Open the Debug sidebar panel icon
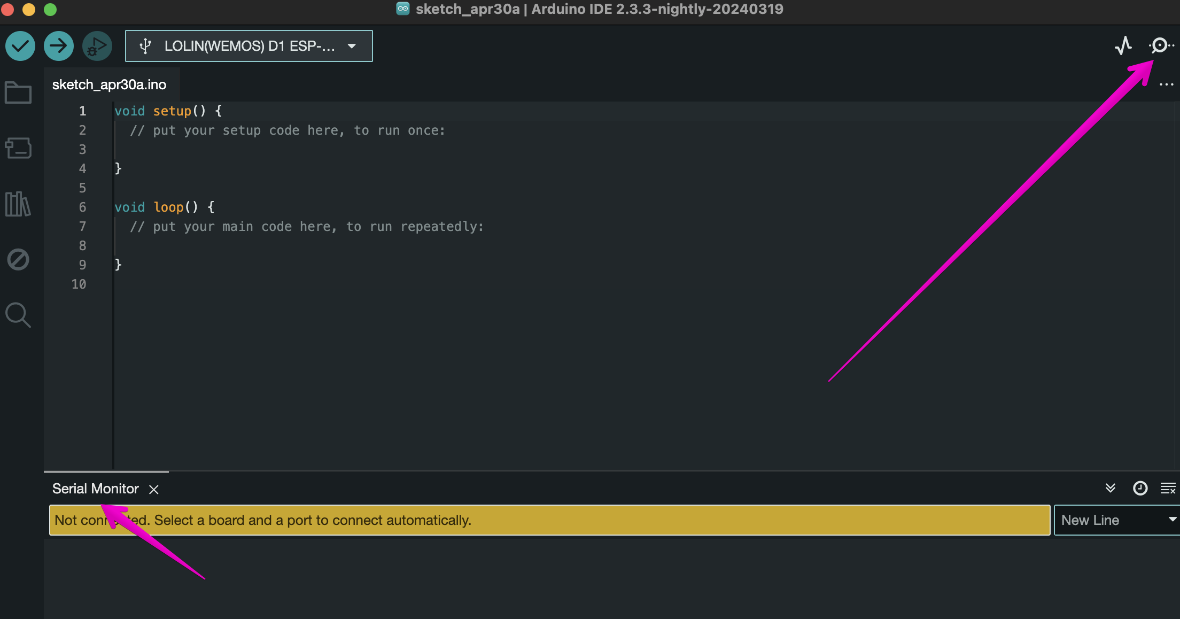Image resolution: width=1180 pixels, height=619 pixels. (x=18, y=259)
